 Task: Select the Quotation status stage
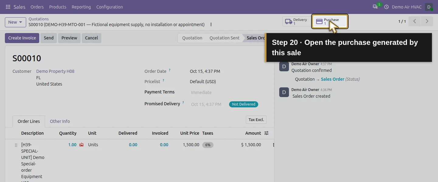point(192,38)
